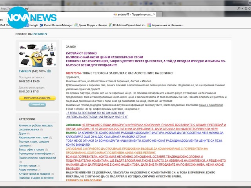251x188 pixels.
Task: Click EVTINKO77 in the profile heading
Action: pos(40,34)
